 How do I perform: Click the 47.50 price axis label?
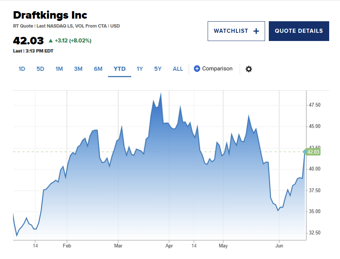(314, 105)
